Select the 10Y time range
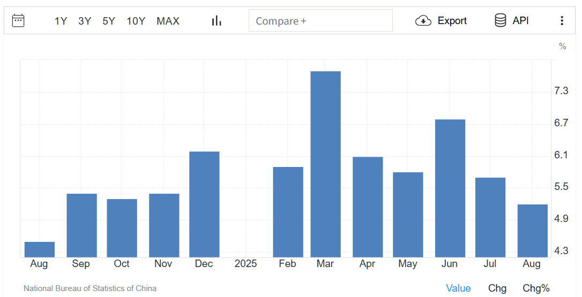The image size is (582, 297). (x=136, y=21)
